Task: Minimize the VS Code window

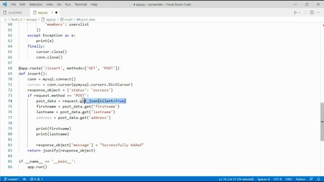Action: 296,5
